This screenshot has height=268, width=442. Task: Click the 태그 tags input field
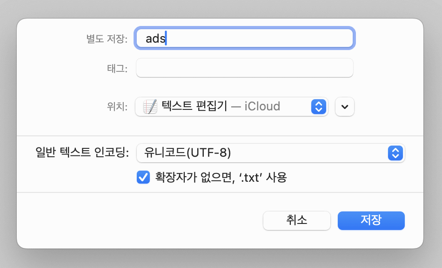(x=244, y=68)
